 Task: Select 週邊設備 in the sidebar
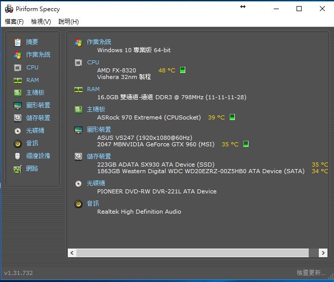click(x=38, y=156)
